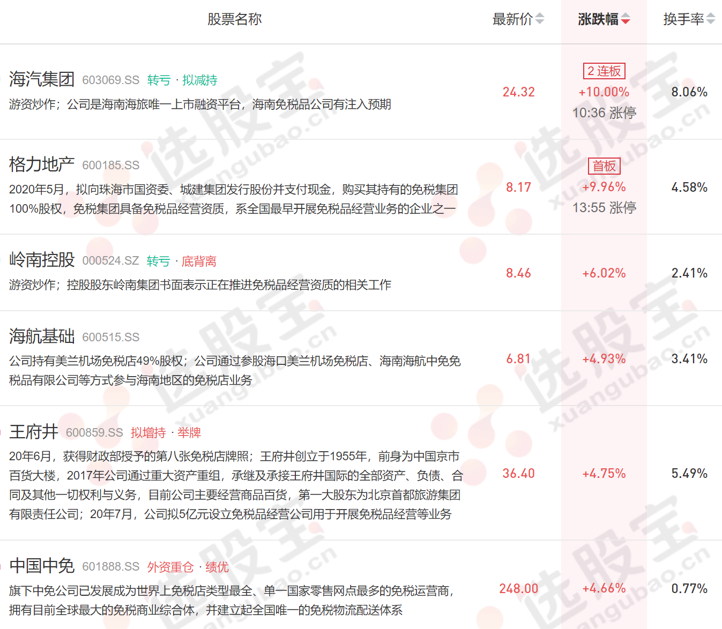Image resolution: width=722 pixels, height=629 pixels.
Task: Click the turnover rate 2.41%
Action: (689, 273)
